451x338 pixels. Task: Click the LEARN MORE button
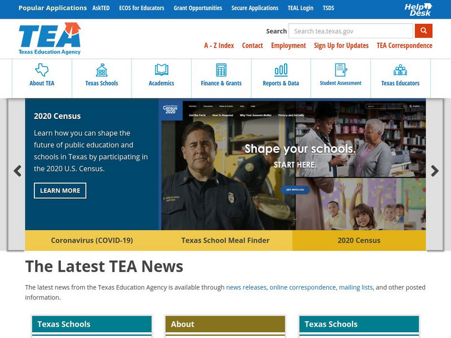coord(60,190)
